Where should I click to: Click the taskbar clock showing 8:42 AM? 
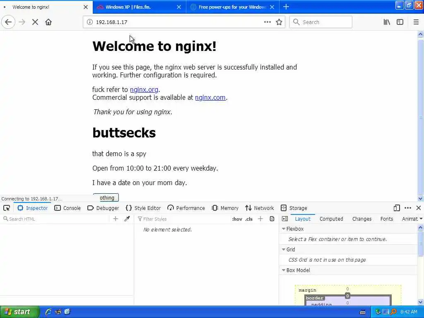(409, 312)
